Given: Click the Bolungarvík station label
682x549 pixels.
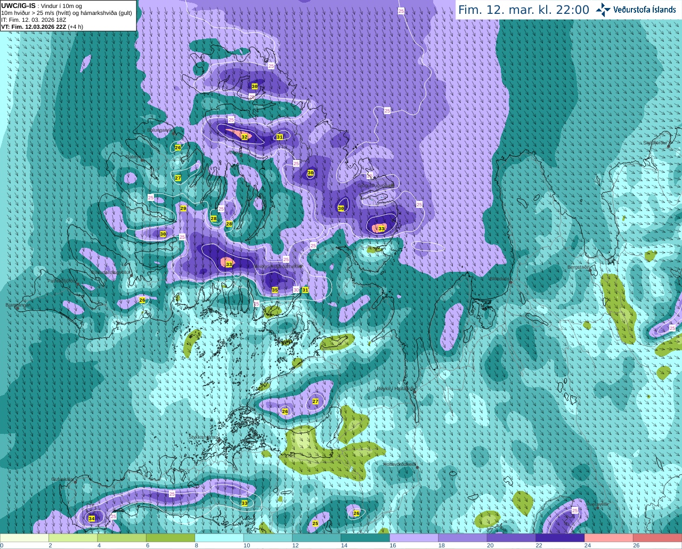Looking at the screenshot, I should click(160, 130).
